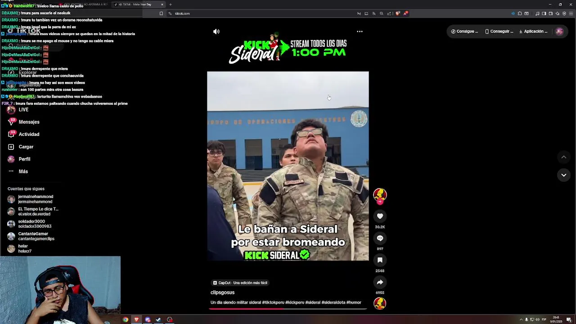Open Actividad notifications

click(x=24, y=134)
